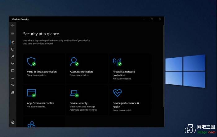217x137 pixels.
Task: Open App & browser control sidebar icon
Action: (x=13, y=71)
